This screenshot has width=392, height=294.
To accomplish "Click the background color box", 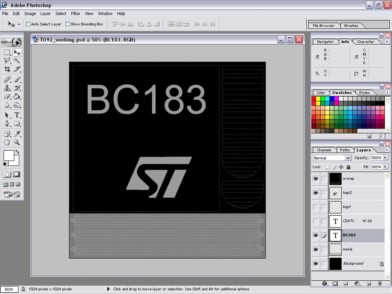I will (x=16, y=163).
